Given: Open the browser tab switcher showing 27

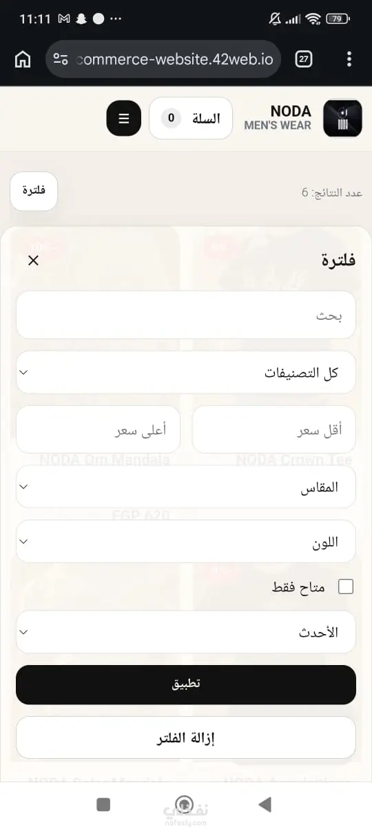Looking at the screenshot, I should [x=303, y=59].
